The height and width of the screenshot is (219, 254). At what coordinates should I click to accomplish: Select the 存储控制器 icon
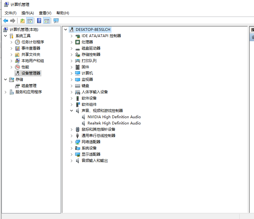tap(78, 55)
